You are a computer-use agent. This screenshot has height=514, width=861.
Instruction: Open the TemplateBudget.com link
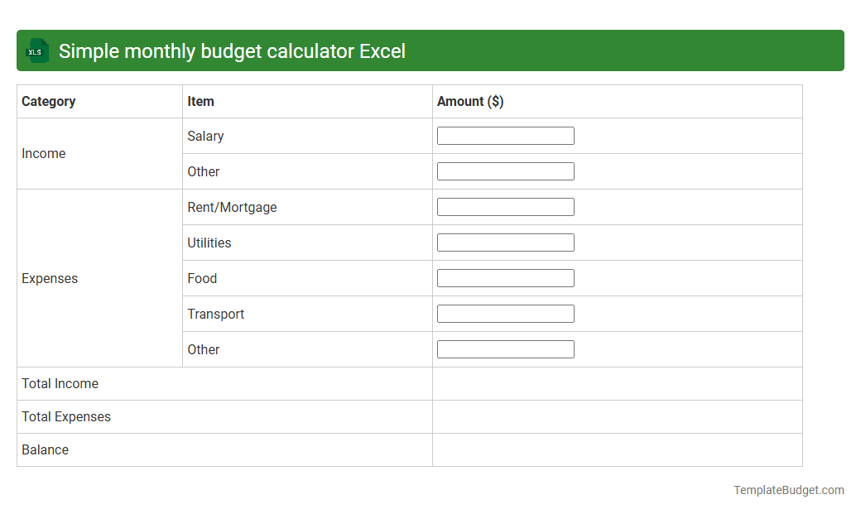point(787,489)
